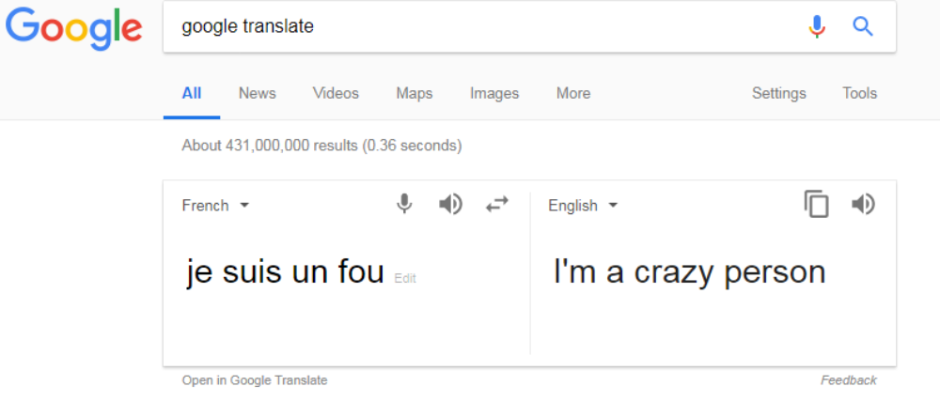Image resolution: width=940 pixels, height=402 pixels.
Task: Switch to the Videos tab
Action: click(x=336, y=93)
